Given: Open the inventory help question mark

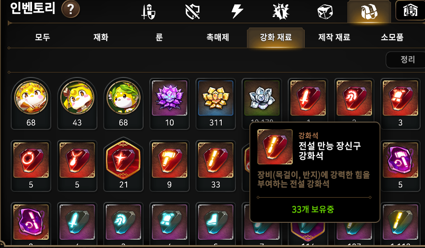Looking at the screenshot, I should 70,9.
